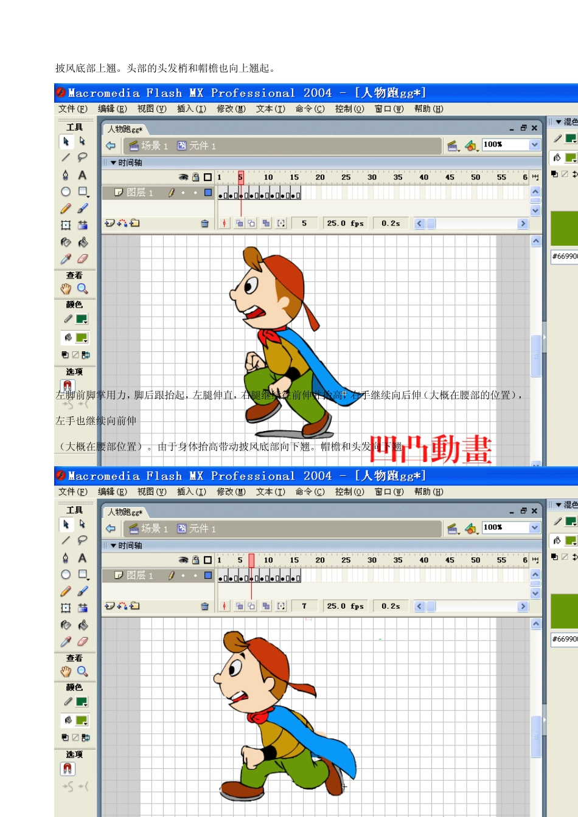Toggle Edit Multiple Frames in upper window timeline
The width and height of the screenshot is (578, 817).
[x=266, y=223]
